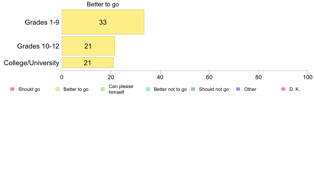Click the 40 tick label on axis
Screen dimensions: 315x195
[160, 77]
